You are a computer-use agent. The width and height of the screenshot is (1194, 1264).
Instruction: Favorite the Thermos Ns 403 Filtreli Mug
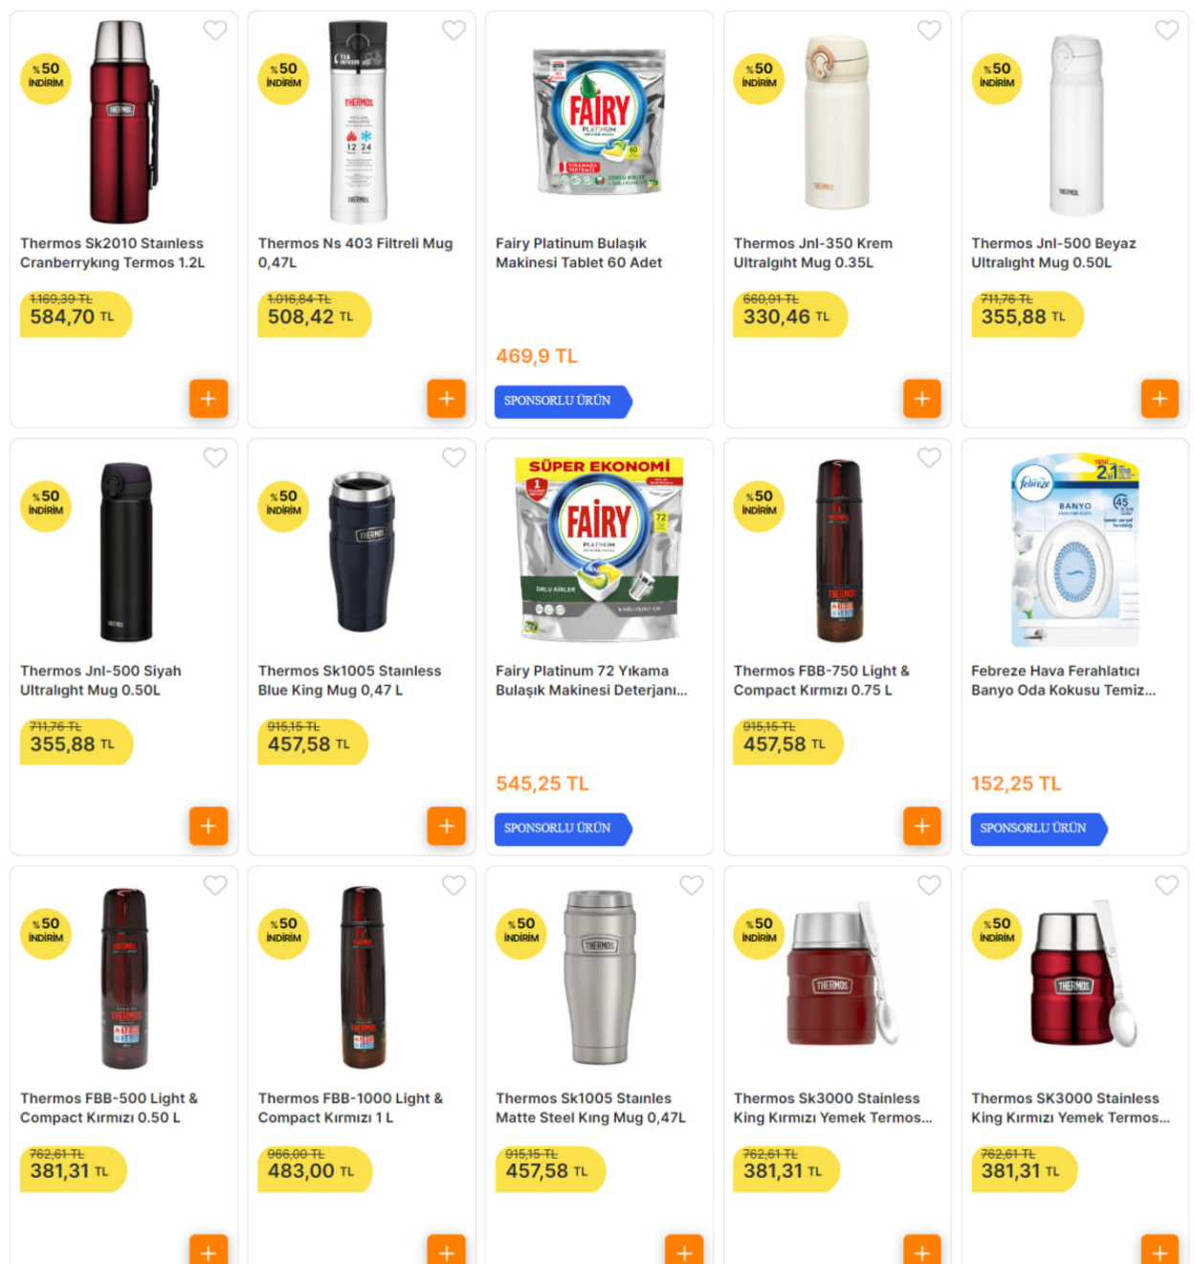click(453, 31)
